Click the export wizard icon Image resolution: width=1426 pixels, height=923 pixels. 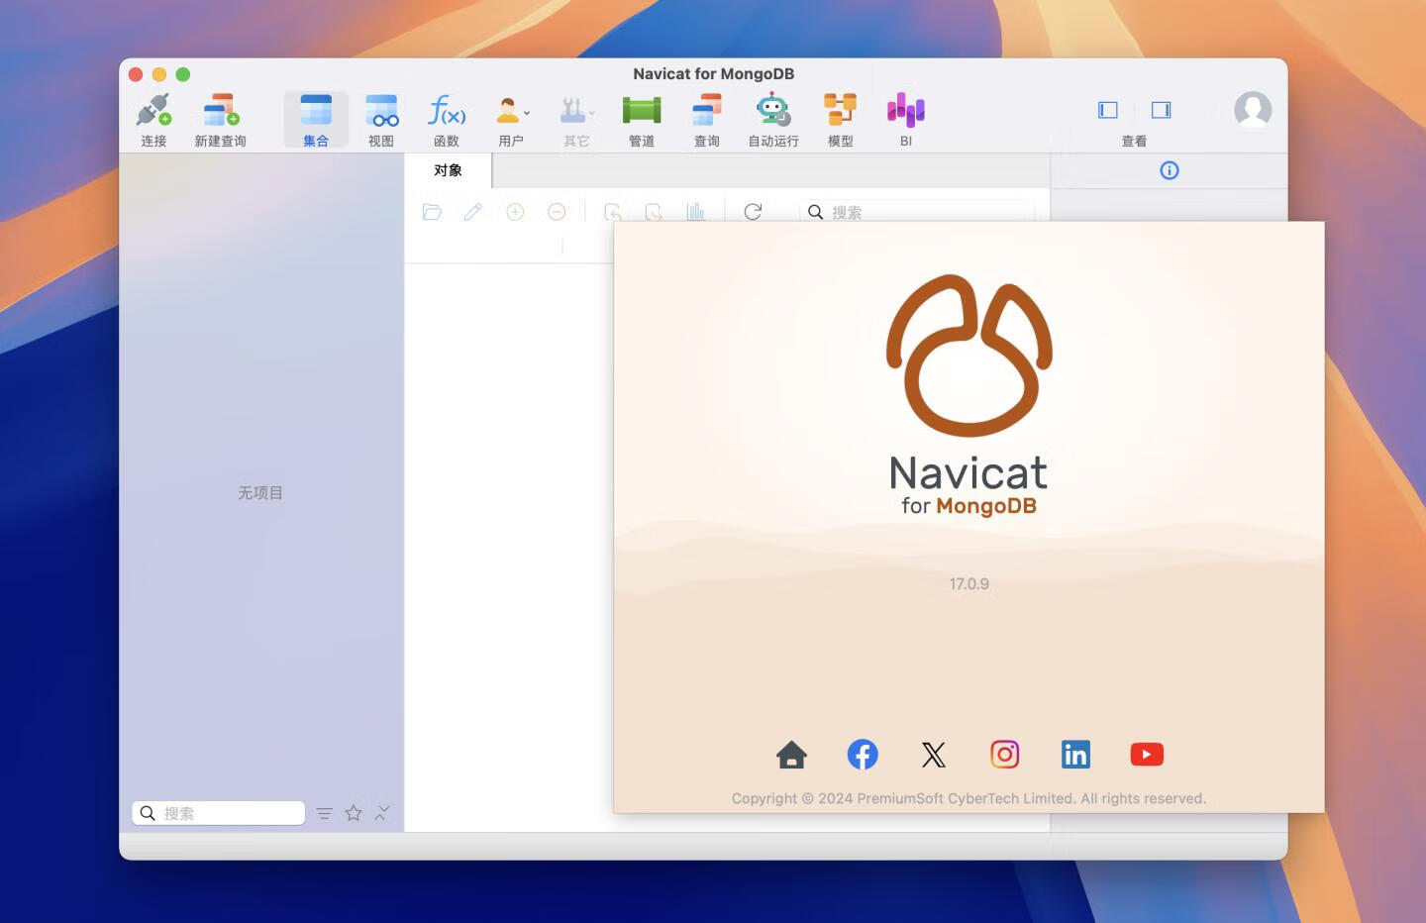click(654, 212)
